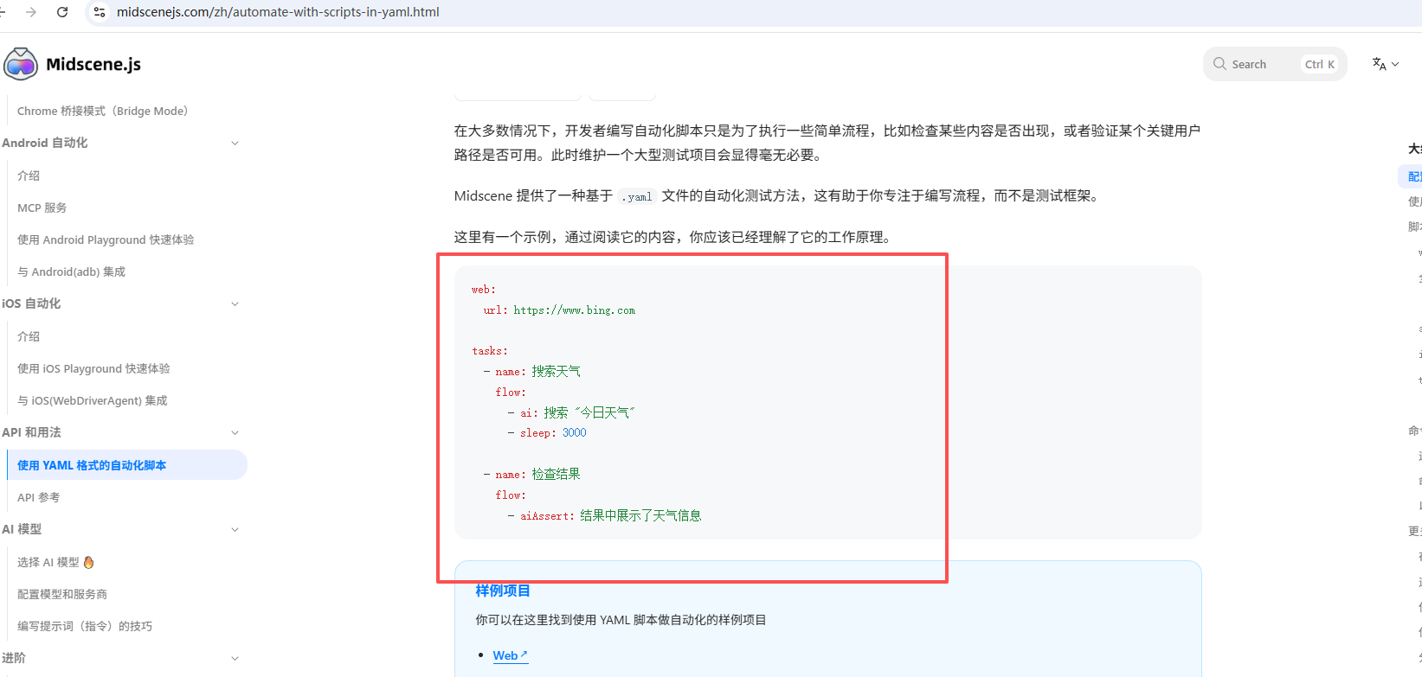Click the API 和用法 section title
This screenshot has height=677, width=1422.
31,432
